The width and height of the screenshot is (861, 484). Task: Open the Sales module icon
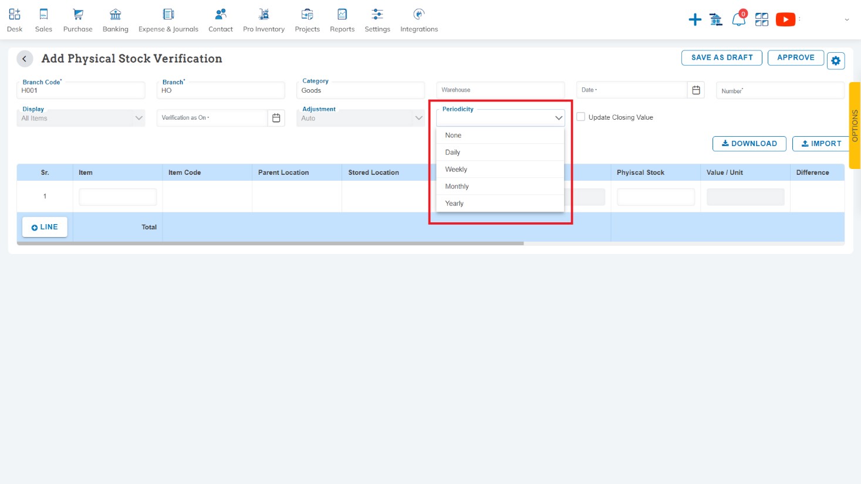pyautogui.click(x=43, y=14)
